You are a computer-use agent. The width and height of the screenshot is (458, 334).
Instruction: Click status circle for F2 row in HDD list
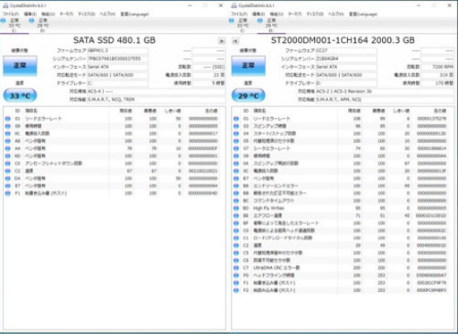point(236,290)
